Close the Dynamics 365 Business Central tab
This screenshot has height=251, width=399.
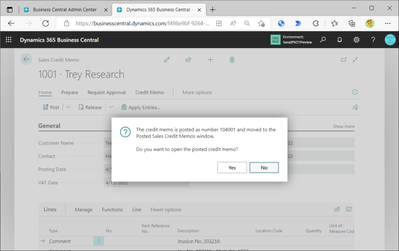click(199, 10)
